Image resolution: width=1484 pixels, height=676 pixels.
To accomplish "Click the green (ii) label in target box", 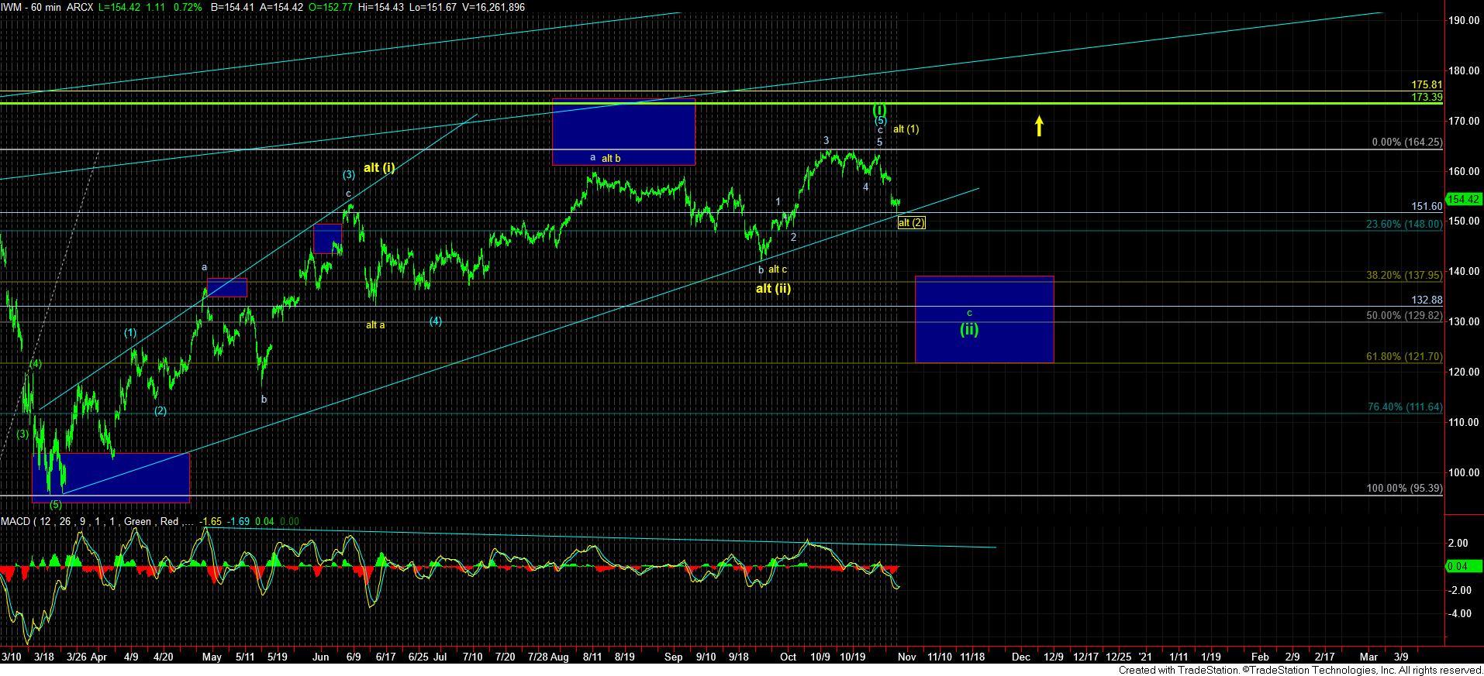I will 969,329.
